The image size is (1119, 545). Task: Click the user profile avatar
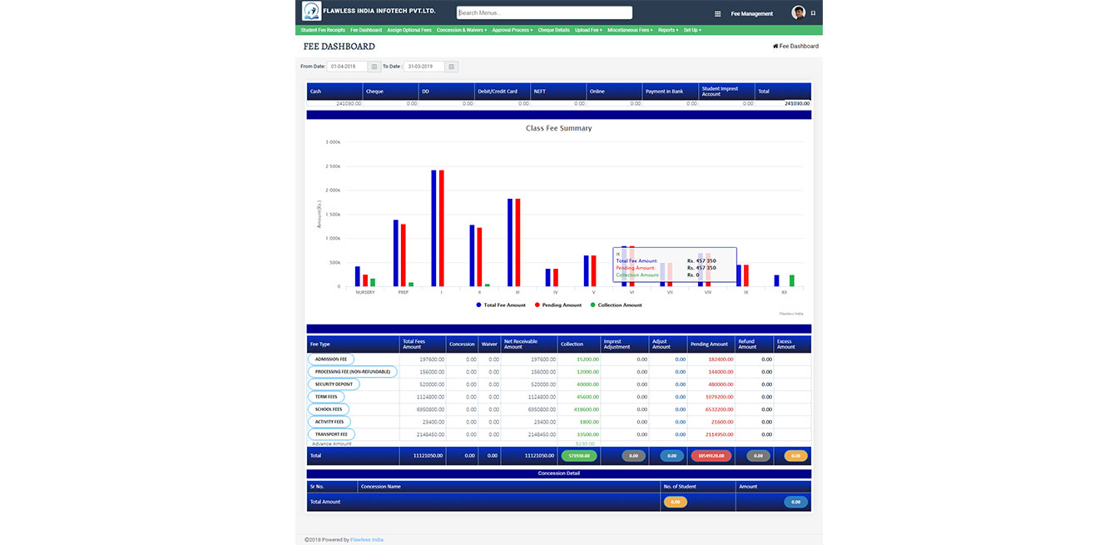[x=798, y=12]
